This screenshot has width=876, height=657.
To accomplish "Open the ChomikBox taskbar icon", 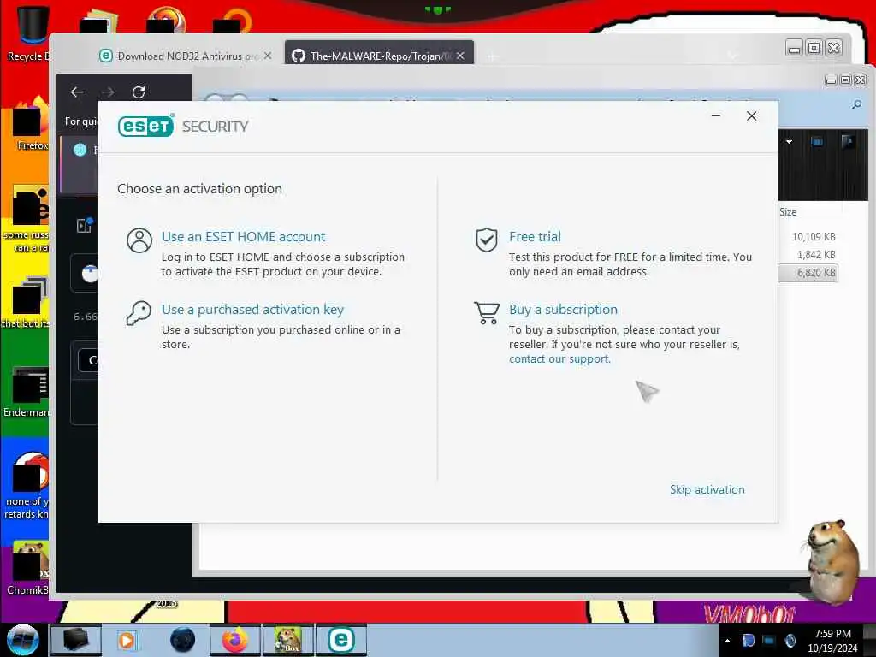I will click(288, 640).
